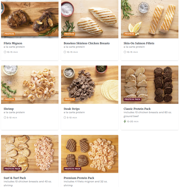Viewport: 181px width, 187px height.
Task: Open the Filets Mignon title link
Action: [13, 43]
